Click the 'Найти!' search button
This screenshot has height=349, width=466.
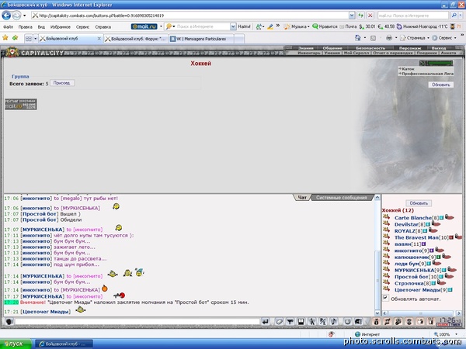point(245,26)
